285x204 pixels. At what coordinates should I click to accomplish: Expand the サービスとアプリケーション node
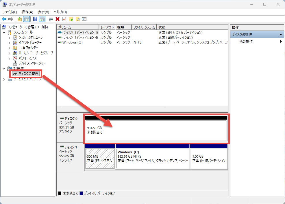click(x=4, y=79)
